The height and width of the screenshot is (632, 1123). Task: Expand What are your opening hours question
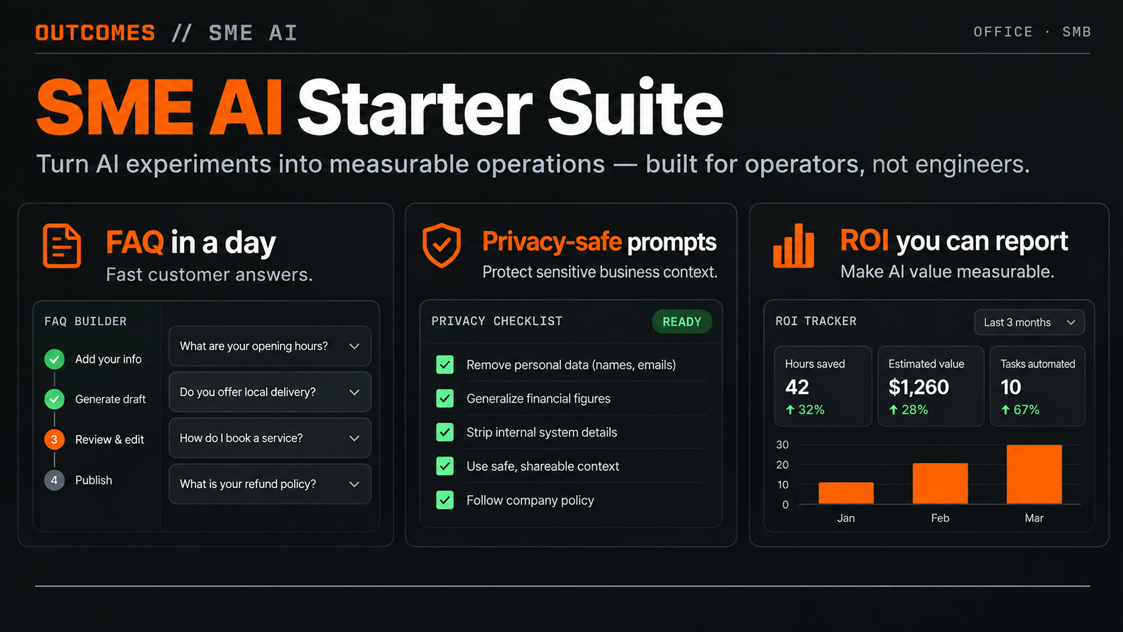coord(270,346)
